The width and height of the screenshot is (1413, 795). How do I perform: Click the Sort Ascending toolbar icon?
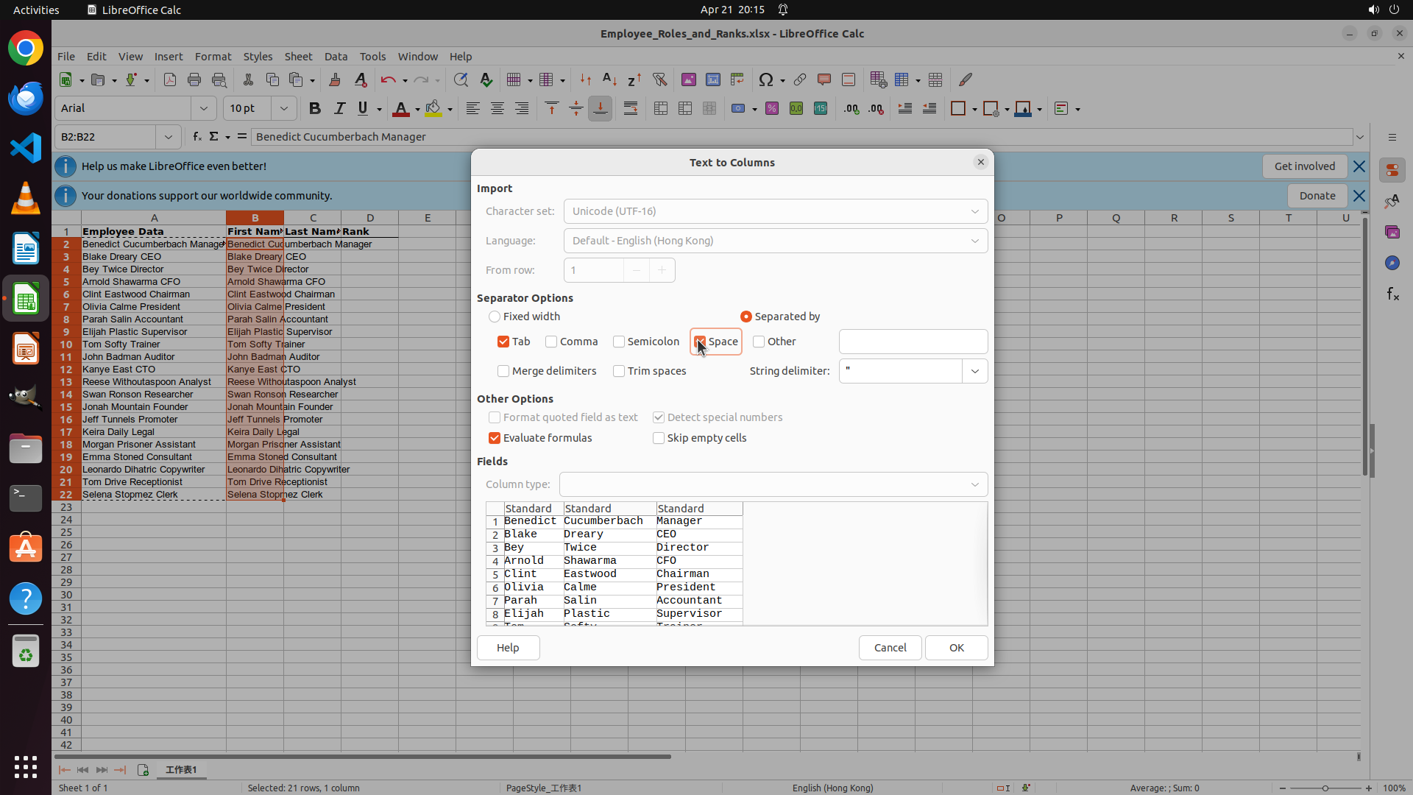coord(609,79)
